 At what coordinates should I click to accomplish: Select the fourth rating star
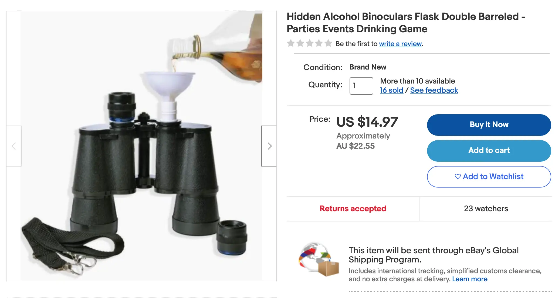pyautogui.click(x=319, y=43)
